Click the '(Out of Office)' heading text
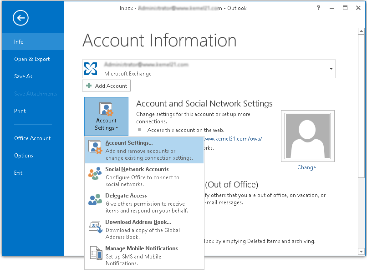 [232, 185]
